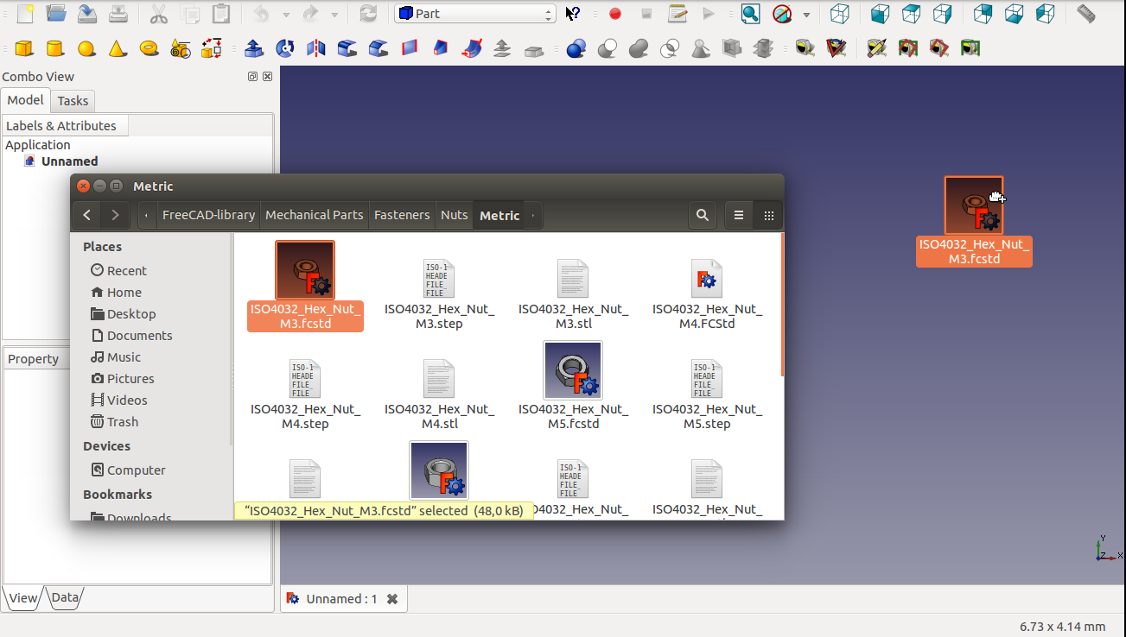1126x637 pixels.
Task: Apply the Boolean union icon
Action: (639, 48)
